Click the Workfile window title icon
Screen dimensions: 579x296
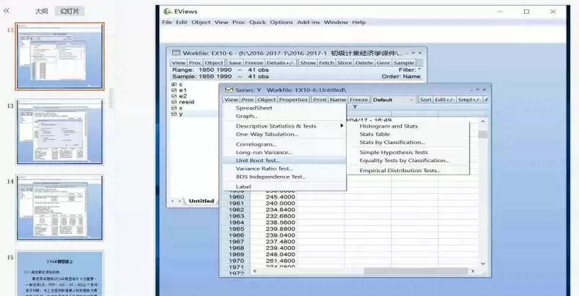click(x=177, y=53)
